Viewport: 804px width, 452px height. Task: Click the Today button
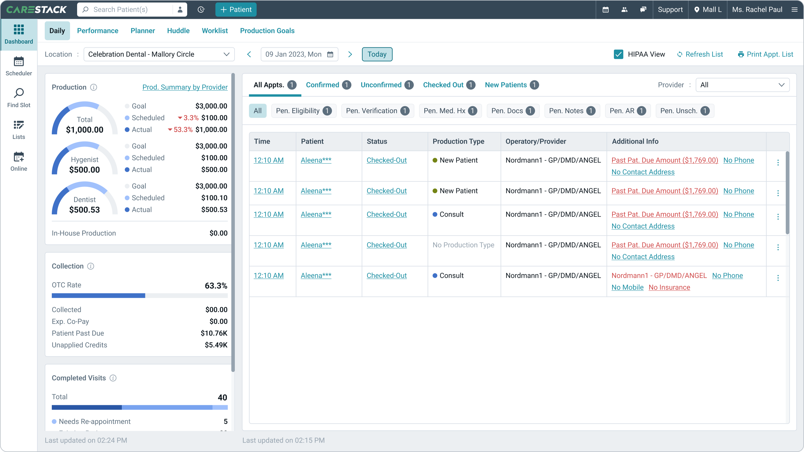point(377,54)
